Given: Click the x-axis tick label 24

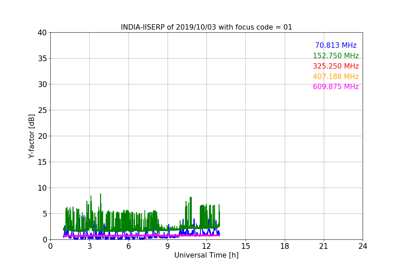Looking at the screenshot, I should [363, 246].
